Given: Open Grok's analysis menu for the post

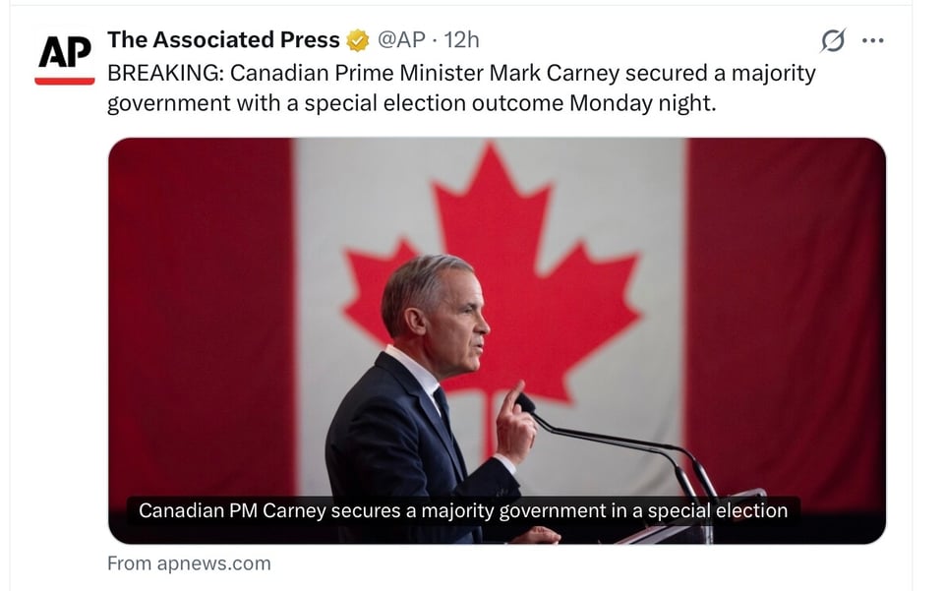Looking at the screenshot, I should [x=834, y=40].
